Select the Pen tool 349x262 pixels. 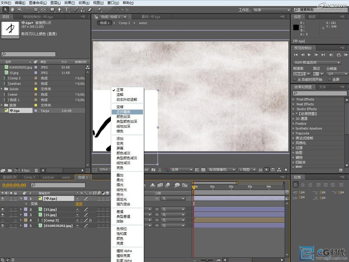60,10
